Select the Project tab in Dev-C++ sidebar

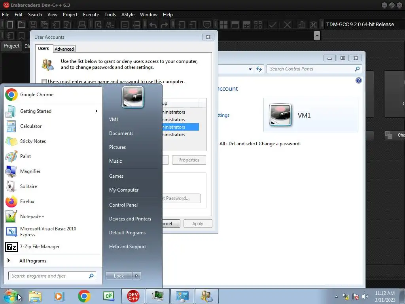[11, 46]
